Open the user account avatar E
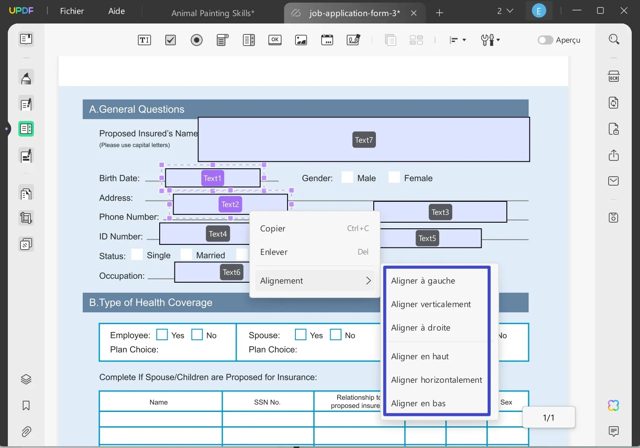640x448 pixels. click(539, 11)
